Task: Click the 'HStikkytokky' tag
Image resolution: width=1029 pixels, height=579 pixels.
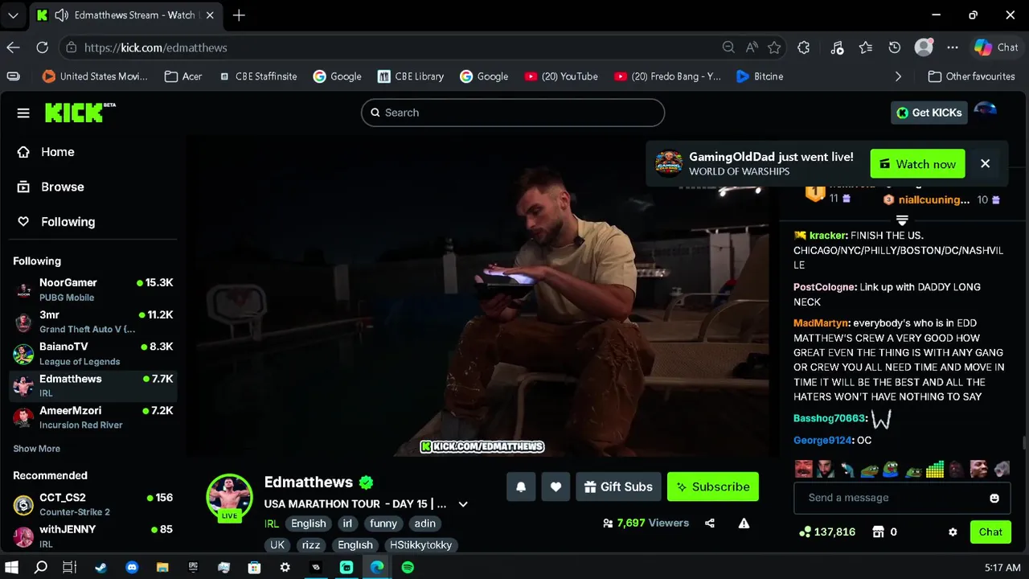Action: click(x=421, y=545)
